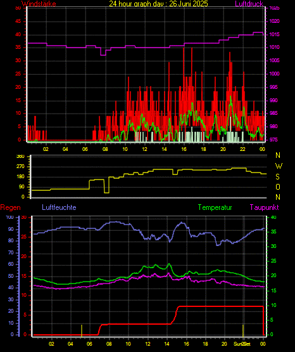295x352 pixels.
Task: Click the 45 wind speed axis value
Action: [18, 22]
